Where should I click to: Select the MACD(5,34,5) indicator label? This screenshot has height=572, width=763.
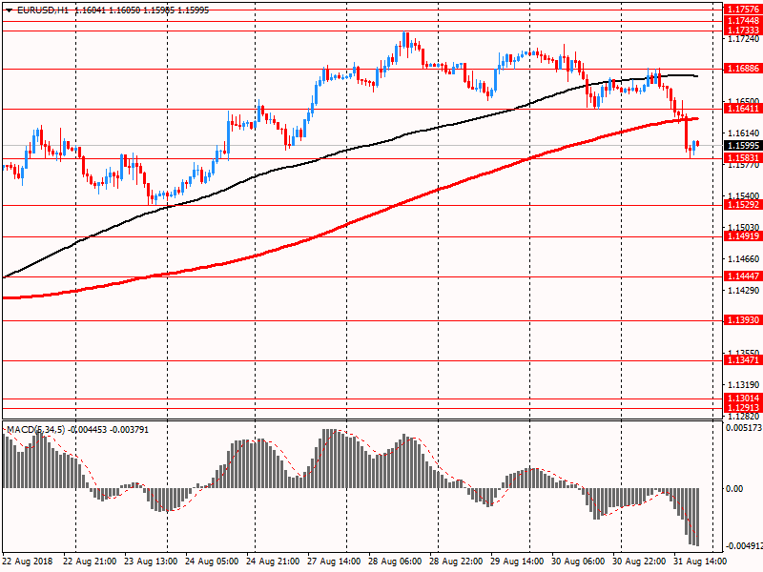pos(35,430)
